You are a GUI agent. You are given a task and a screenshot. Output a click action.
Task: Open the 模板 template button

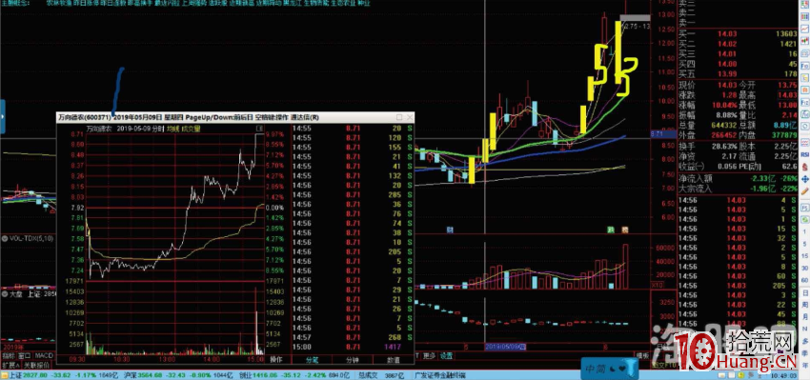pos(642,355)
